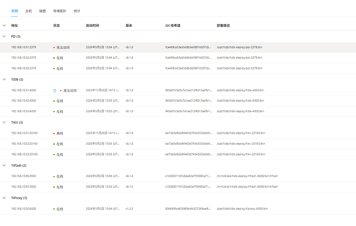
Task: Collapse the TiKV (3) group
Action: (4, 123)
